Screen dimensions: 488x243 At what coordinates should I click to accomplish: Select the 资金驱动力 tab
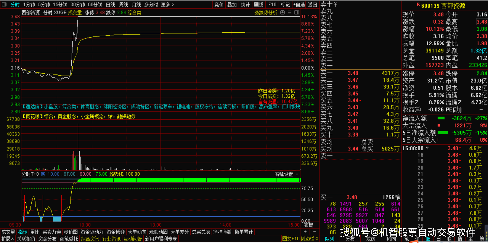pyautogui.click(x=92, y=232)
